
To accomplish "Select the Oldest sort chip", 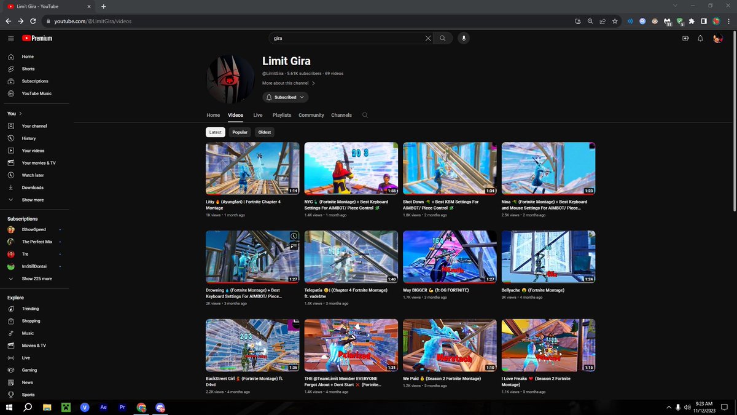I will pyautogui.click(x=265, y=132).
